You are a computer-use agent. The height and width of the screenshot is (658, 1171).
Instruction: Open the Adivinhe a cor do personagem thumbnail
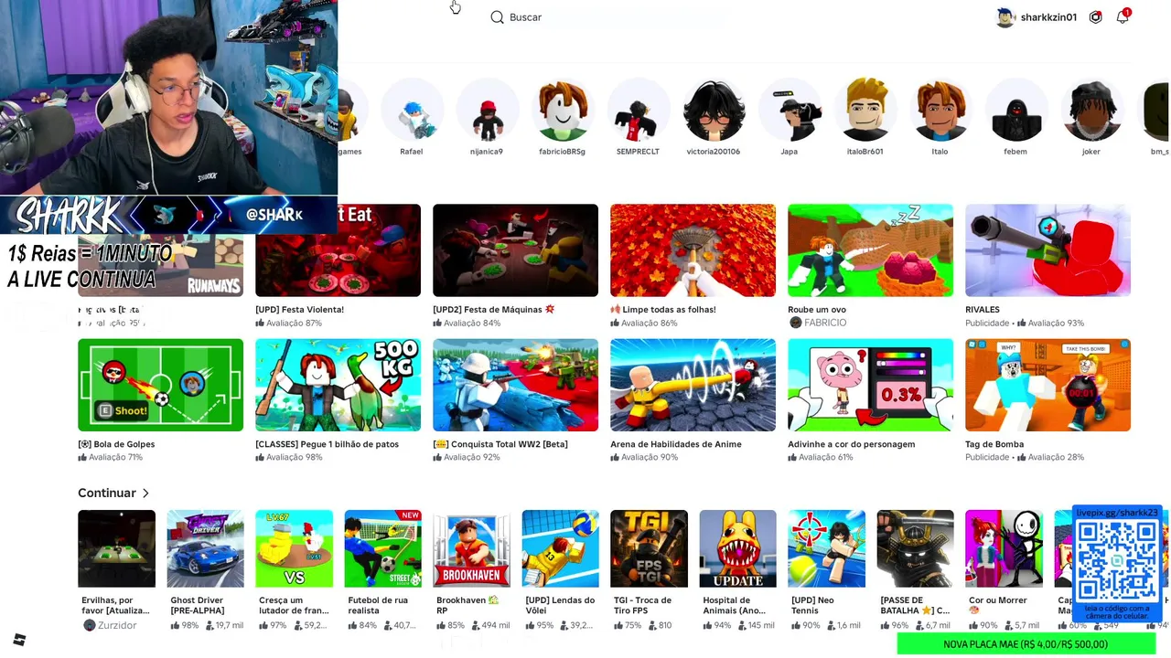[x=870, y=385]
